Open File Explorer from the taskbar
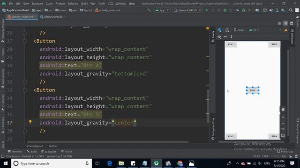The height and width of the screenshot is (168, 300). coord(121,163)
